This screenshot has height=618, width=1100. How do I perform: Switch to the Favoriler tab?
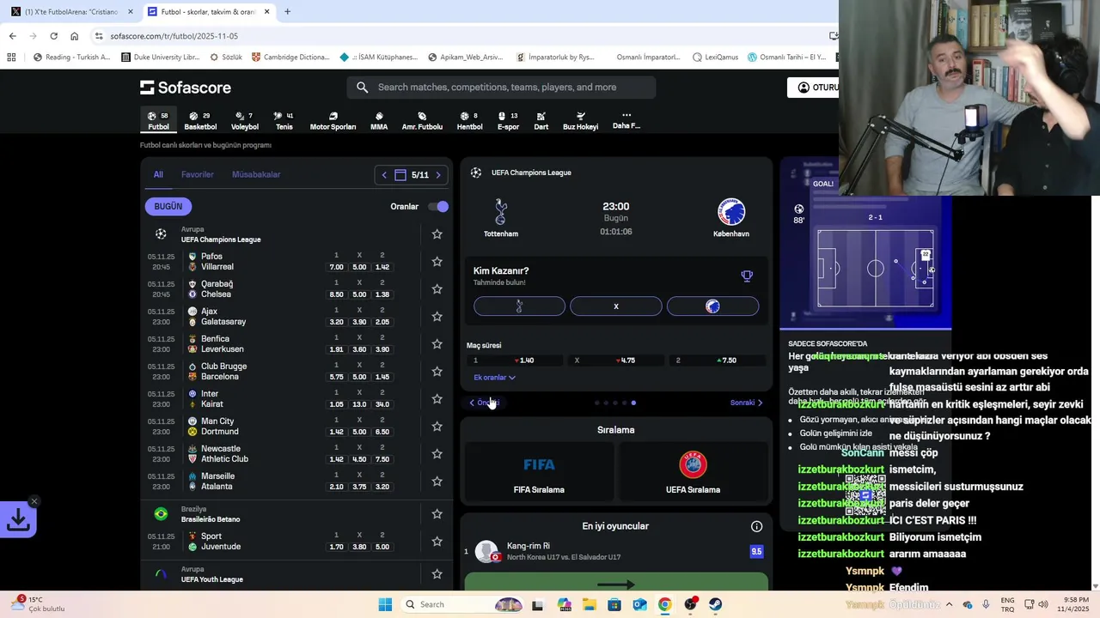click(x=197, y=174)
